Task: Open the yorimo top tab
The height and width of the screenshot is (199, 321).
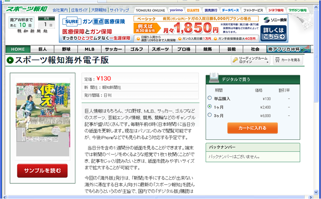Action: [176, 10]
